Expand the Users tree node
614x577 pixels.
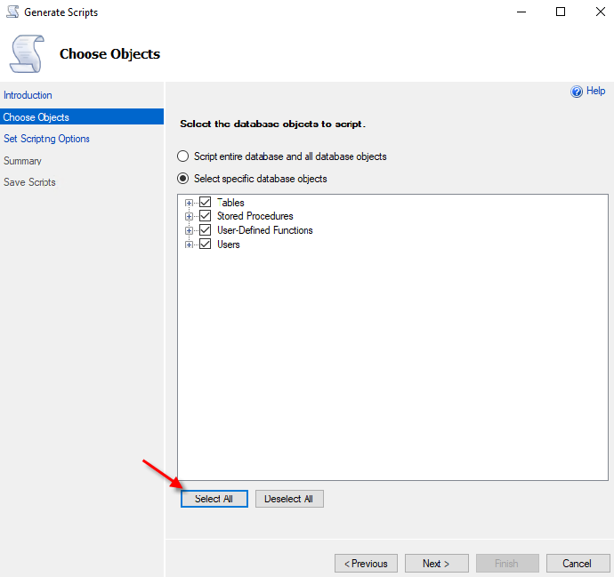click(189, 244)
